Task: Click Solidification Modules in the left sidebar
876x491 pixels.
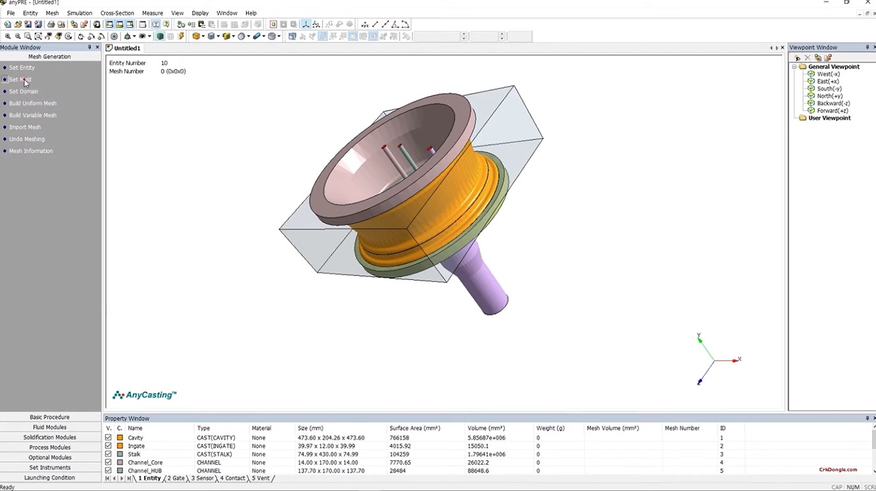Action: (51, 437)
